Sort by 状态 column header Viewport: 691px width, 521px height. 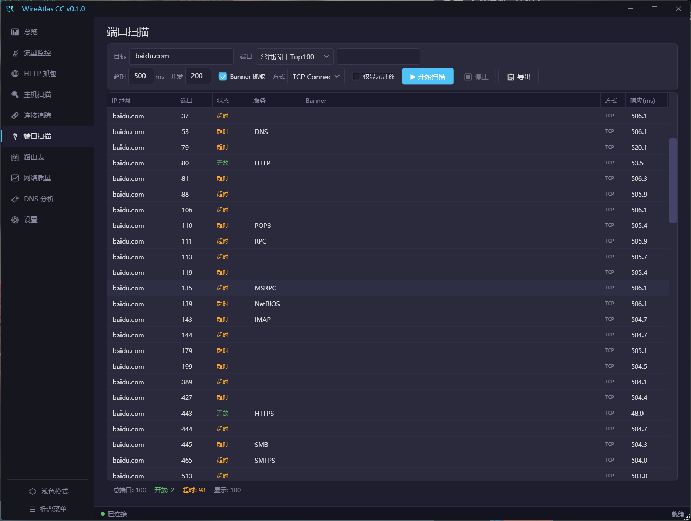[x=231, y=100]
